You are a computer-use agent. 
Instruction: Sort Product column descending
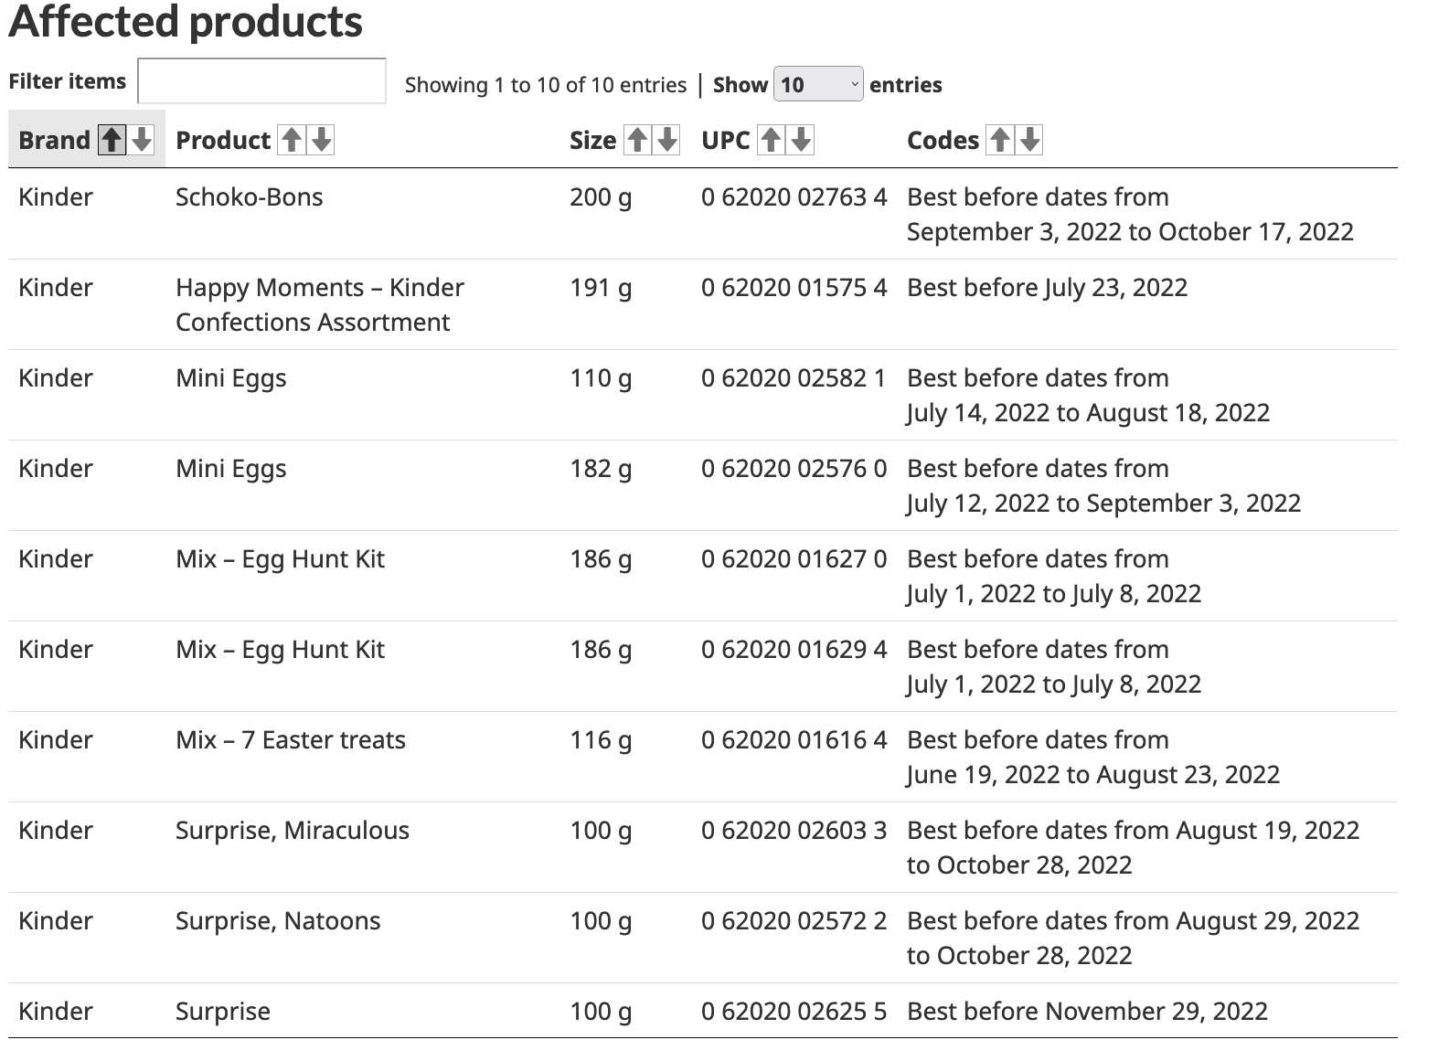click(322, 140)
